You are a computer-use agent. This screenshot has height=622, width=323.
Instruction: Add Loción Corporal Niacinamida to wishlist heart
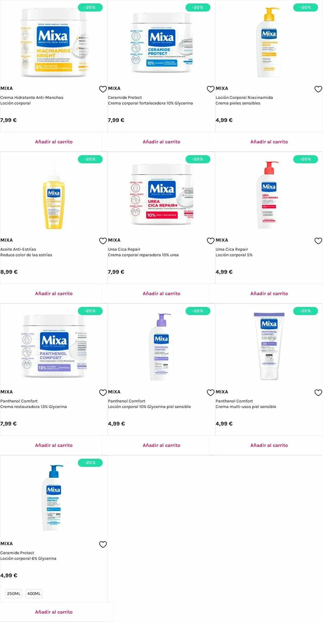point(318,89)
